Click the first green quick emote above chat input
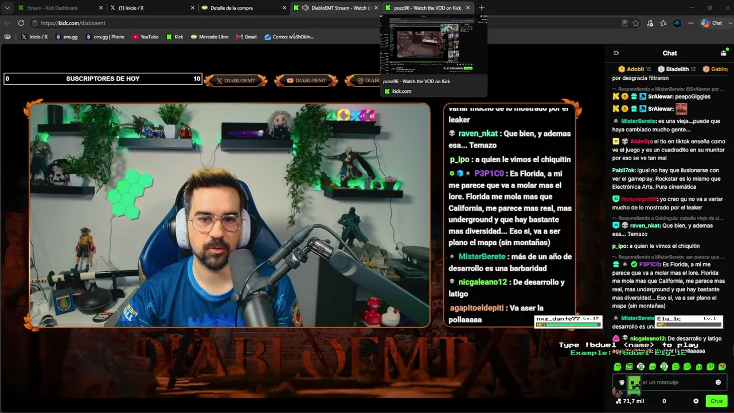 tap(618, 367)
